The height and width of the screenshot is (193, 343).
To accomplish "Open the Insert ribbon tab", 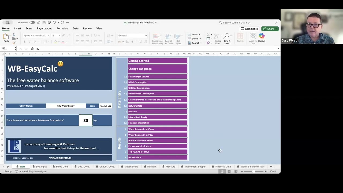I will (17, 28).
